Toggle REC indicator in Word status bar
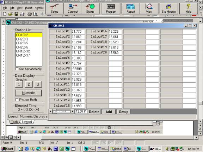 [x=96, y=142]
